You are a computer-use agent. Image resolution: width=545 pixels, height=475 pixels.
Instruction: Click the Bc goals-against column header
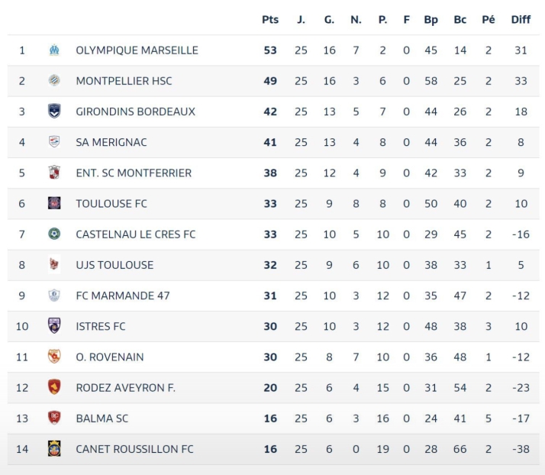coord(460,20)
